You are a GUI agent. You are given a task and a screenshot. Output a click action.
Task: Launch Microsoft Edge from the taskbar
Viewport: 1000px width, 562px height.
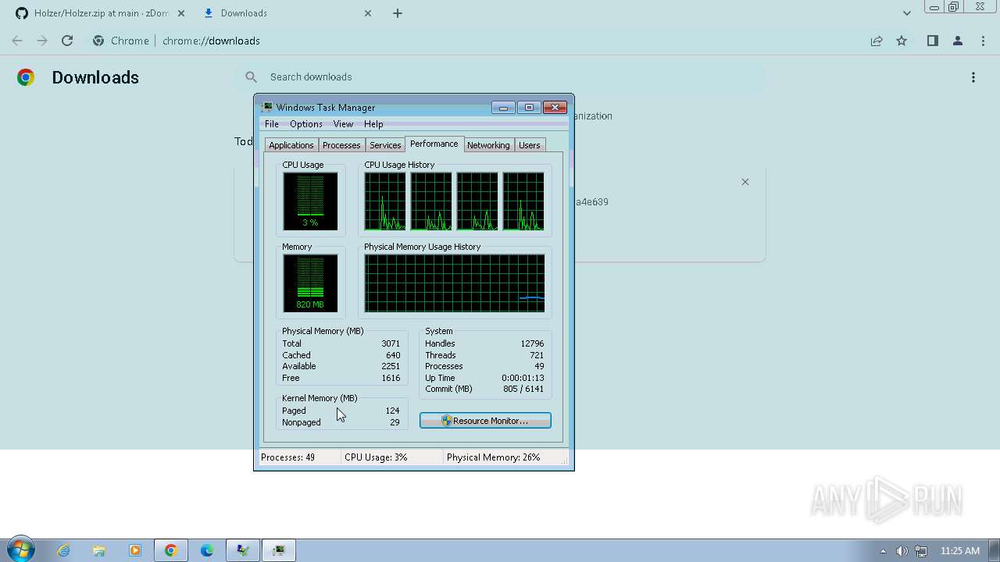coord(207,550)
